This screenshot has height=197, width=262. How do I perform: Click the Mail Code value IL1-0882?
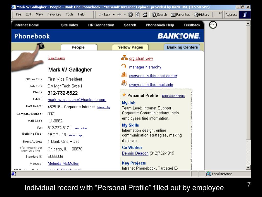[x=55, y=121]
